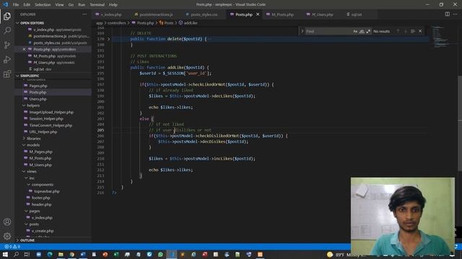Open the Edit menu
Image resolution: width=462 pixels, height=259 pixels.
click(27, 4)
